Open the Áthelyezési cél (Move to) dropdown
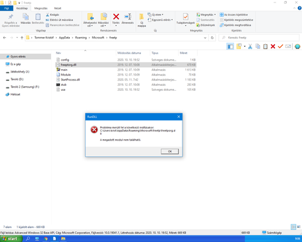Image resolution: width=302 pixels, height=242 pixels. point(90,20)
